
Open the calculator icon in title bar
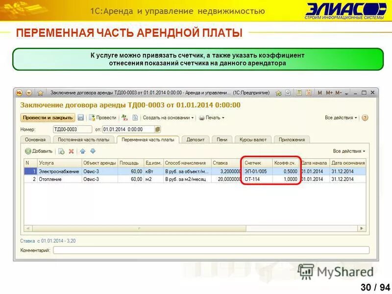(299, 93)
